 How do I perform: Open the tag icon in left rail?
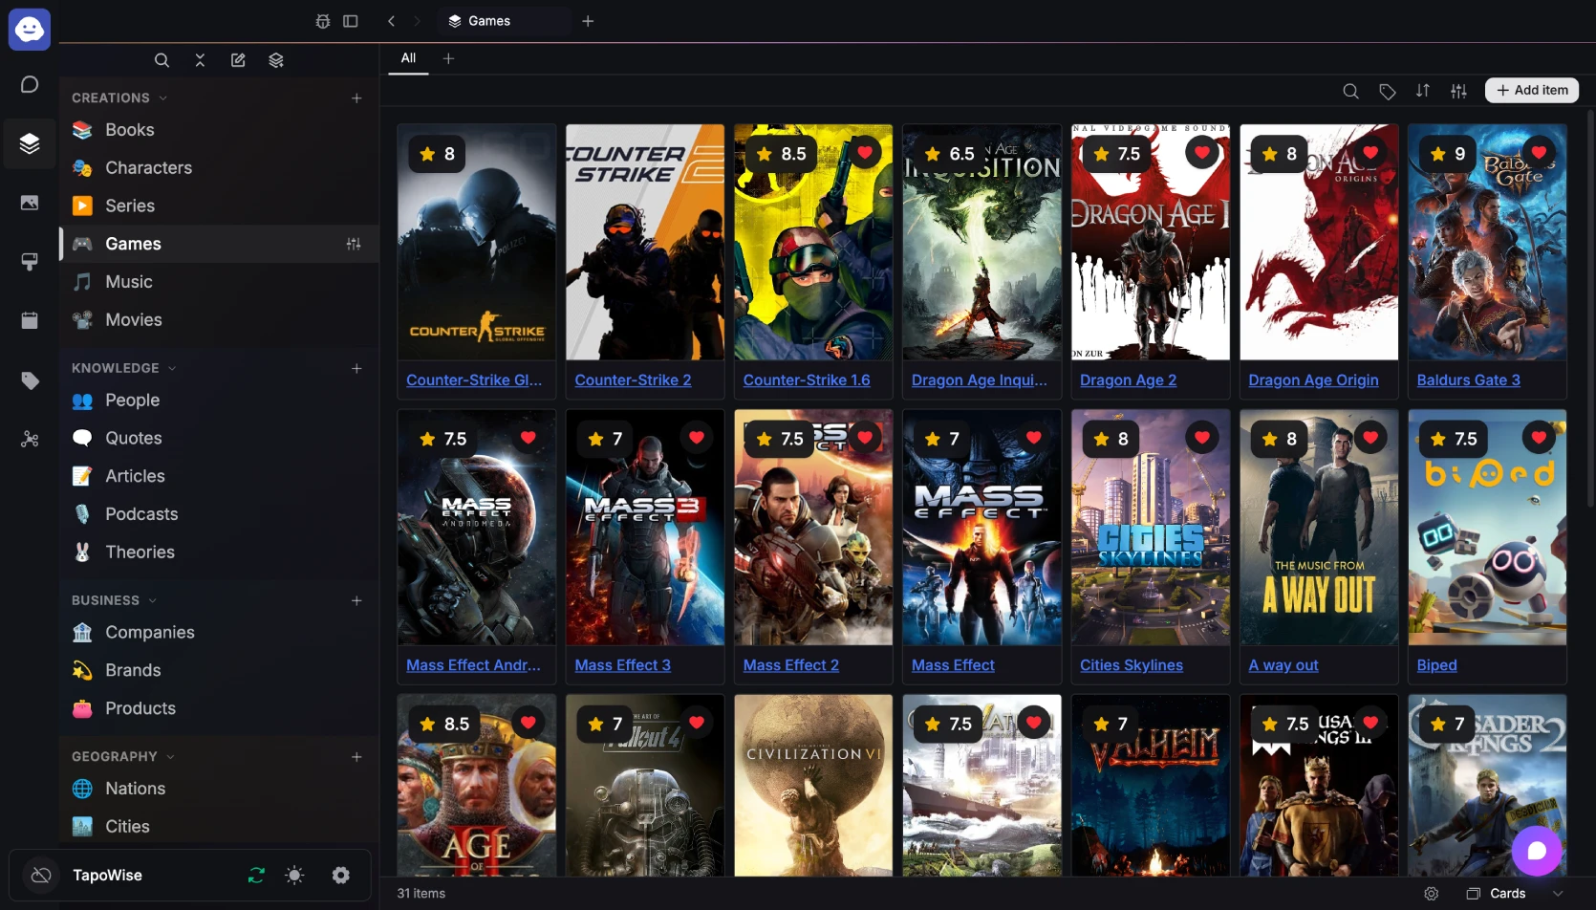pyautogui.click(x=30, y=380)
